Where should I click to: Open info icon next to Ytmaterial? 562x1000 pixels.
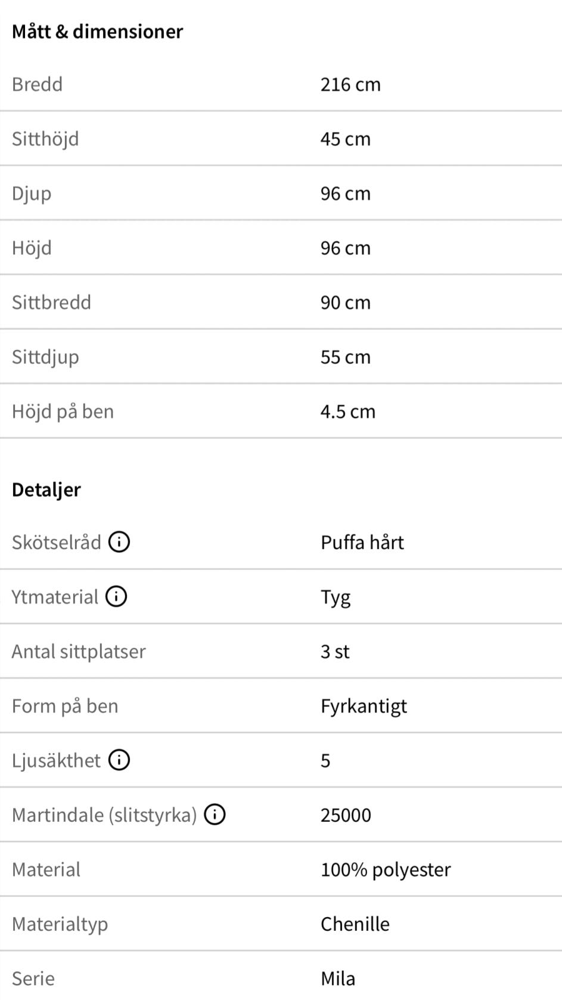tap(116, 596)
